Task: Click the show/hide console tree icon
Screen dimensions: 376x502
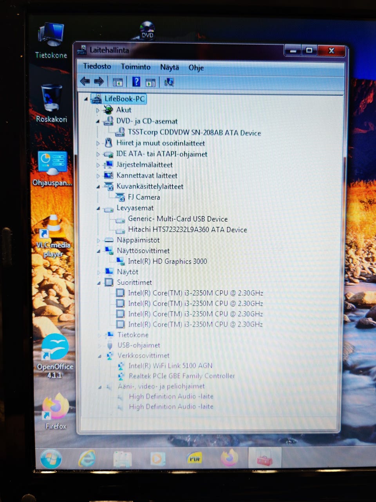Action: (x=117, y=82)
